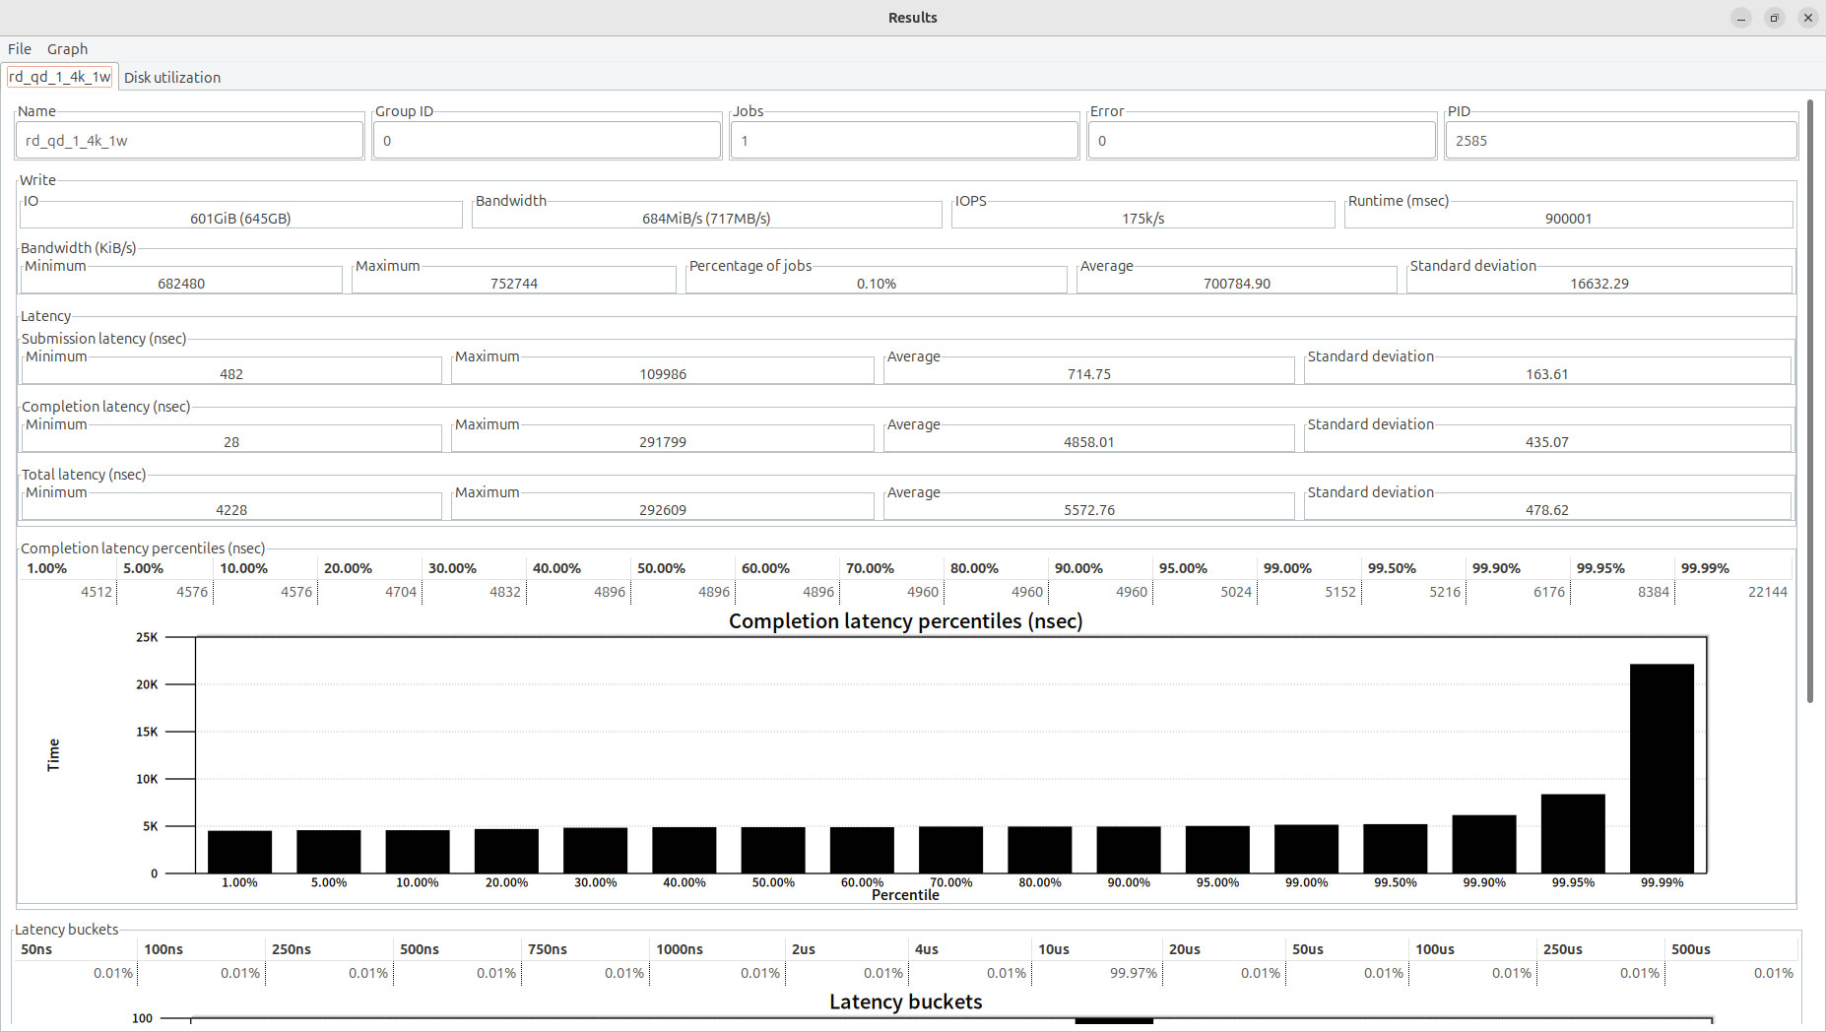The width and height of the screenshot is (1826, 1032).
Task: Minimize the Results window
Action: 1741,18
